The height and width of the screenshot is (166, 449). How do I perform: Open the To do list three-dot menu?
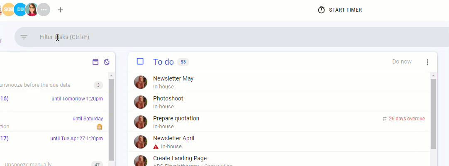click(x=427, y=62)
